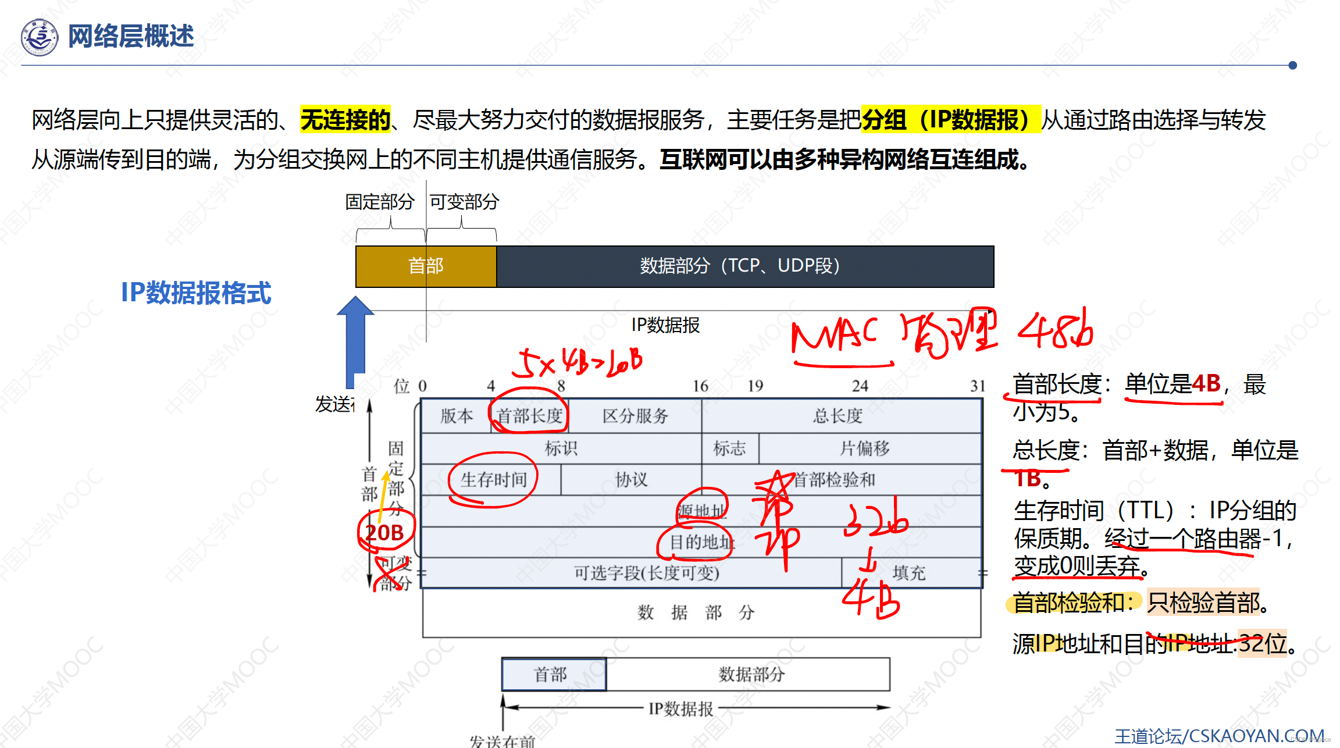Click the 标识 field in the table

pyautogui.click(x=561, y=448)
